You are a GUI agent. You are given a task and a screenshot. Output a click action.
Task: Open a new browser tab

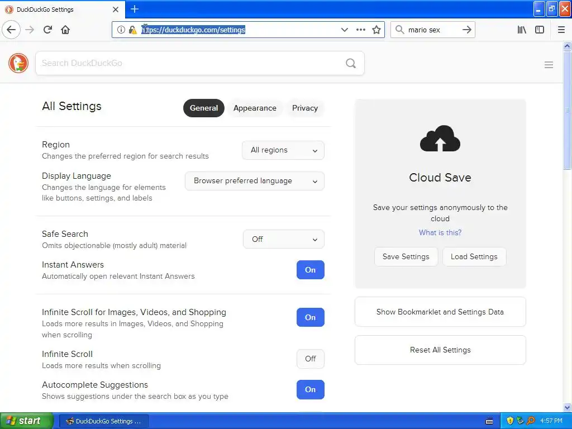[135, 9]
